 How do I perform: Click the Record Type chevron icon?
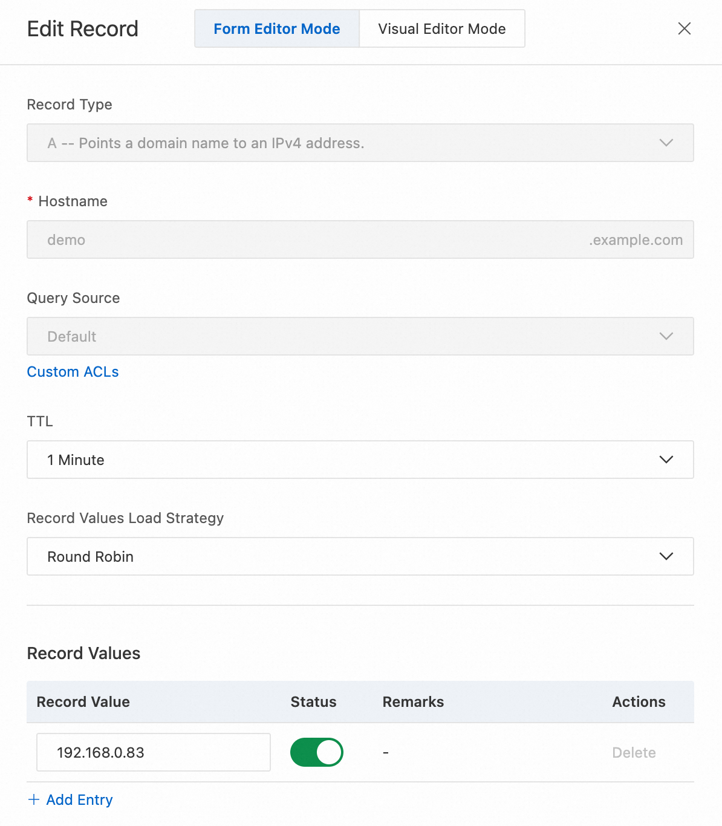666,143
